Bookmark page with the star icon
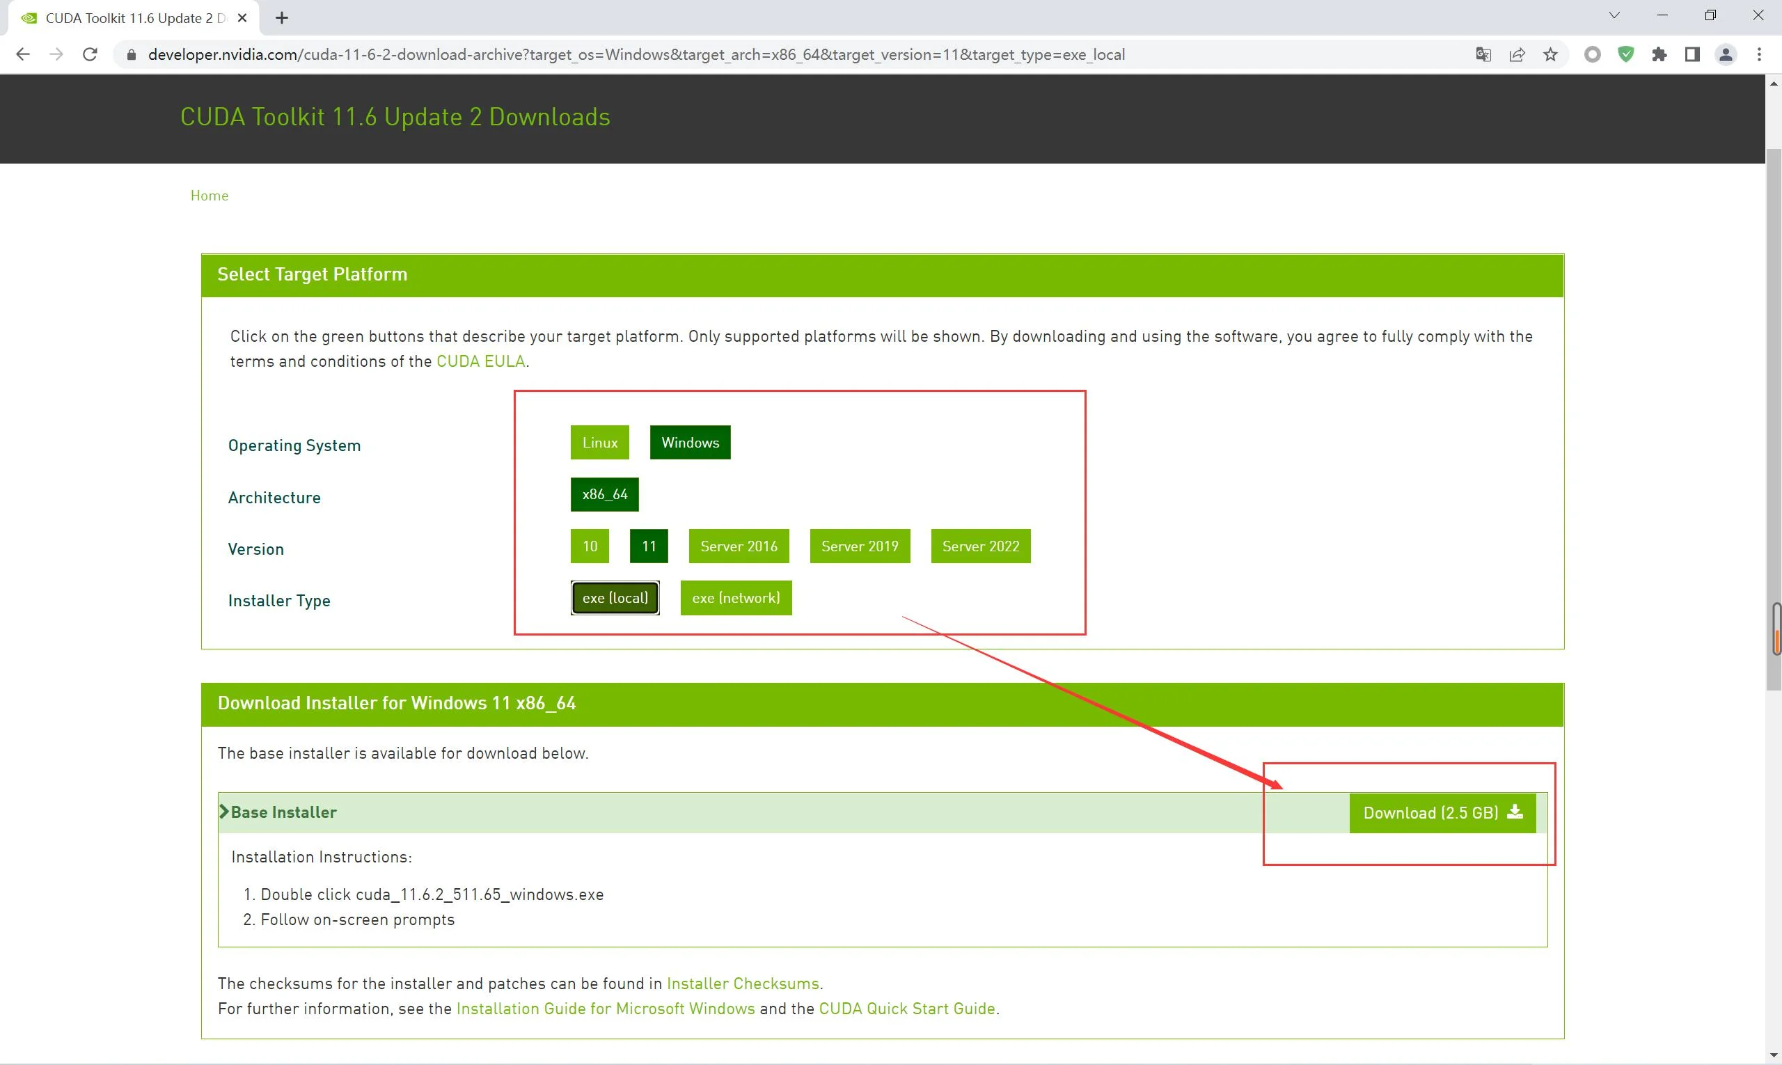This screenshot has height=1065, width=1782. [1551, 54]
